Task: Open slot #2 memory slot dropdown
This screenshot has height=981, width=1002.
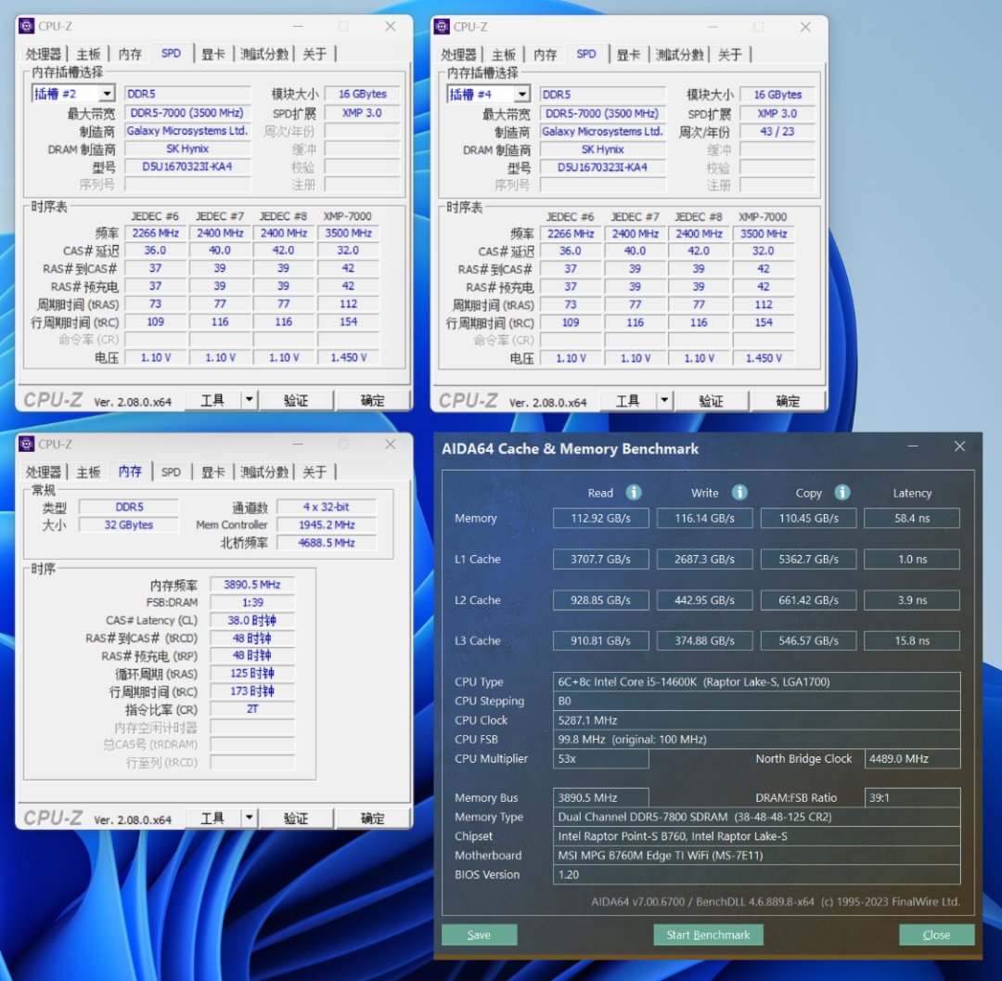Action: click(x=107, y=94)
